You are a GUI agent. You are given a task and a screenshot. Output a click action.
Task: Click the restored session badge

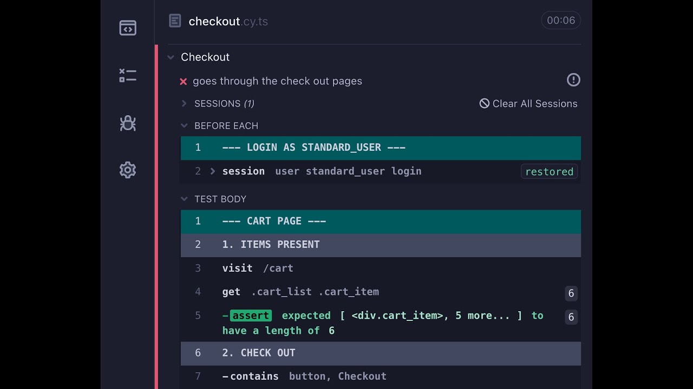pyautogui.click(x=549, y=172)
